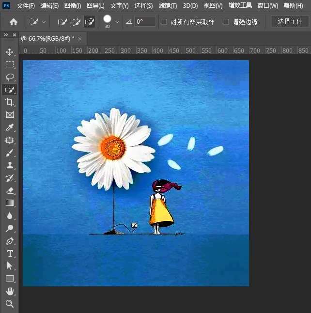Enable 对所有图层取样 checkbox

tap(164, 22)
